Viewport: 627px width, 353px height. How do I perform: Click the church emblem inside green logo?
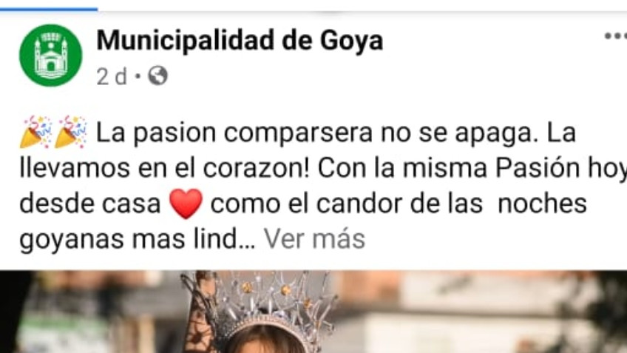click(x=51, y=55)
